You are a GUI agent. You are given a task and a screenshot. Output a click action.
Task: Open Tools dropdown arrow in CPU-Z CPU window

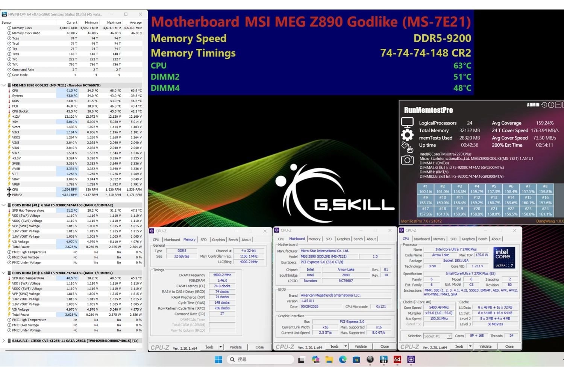(470, 346)
